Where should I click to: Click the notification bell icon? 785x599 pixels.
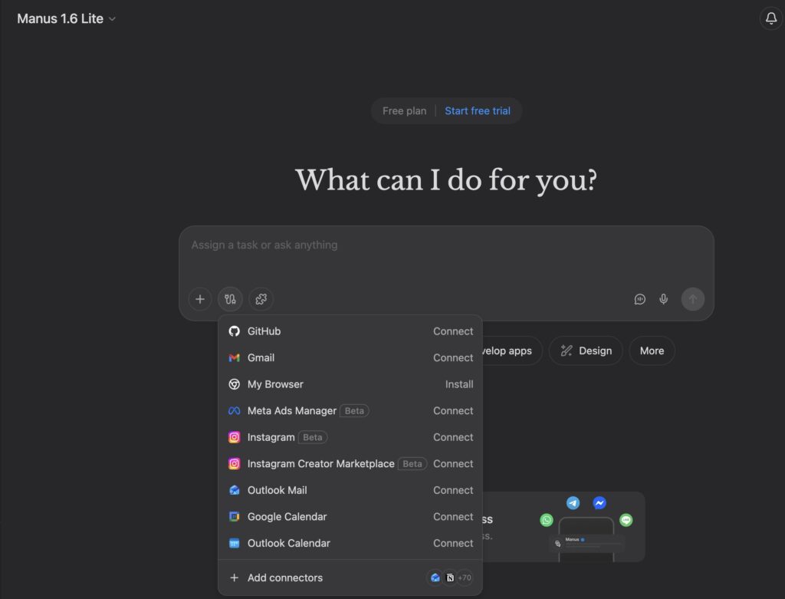770,19
